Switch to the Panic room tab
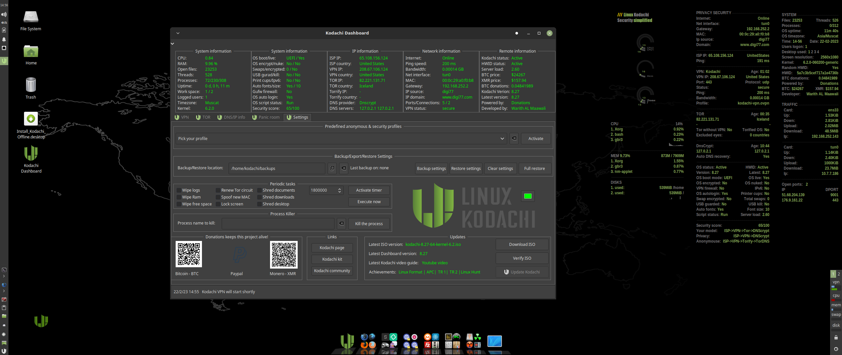The width and height of the screenshot is (842, 355). [266, 117]
